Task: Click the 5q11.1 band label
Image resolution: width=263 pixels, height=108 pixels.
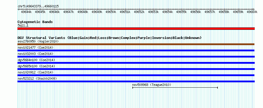Action: coord(23,25)
